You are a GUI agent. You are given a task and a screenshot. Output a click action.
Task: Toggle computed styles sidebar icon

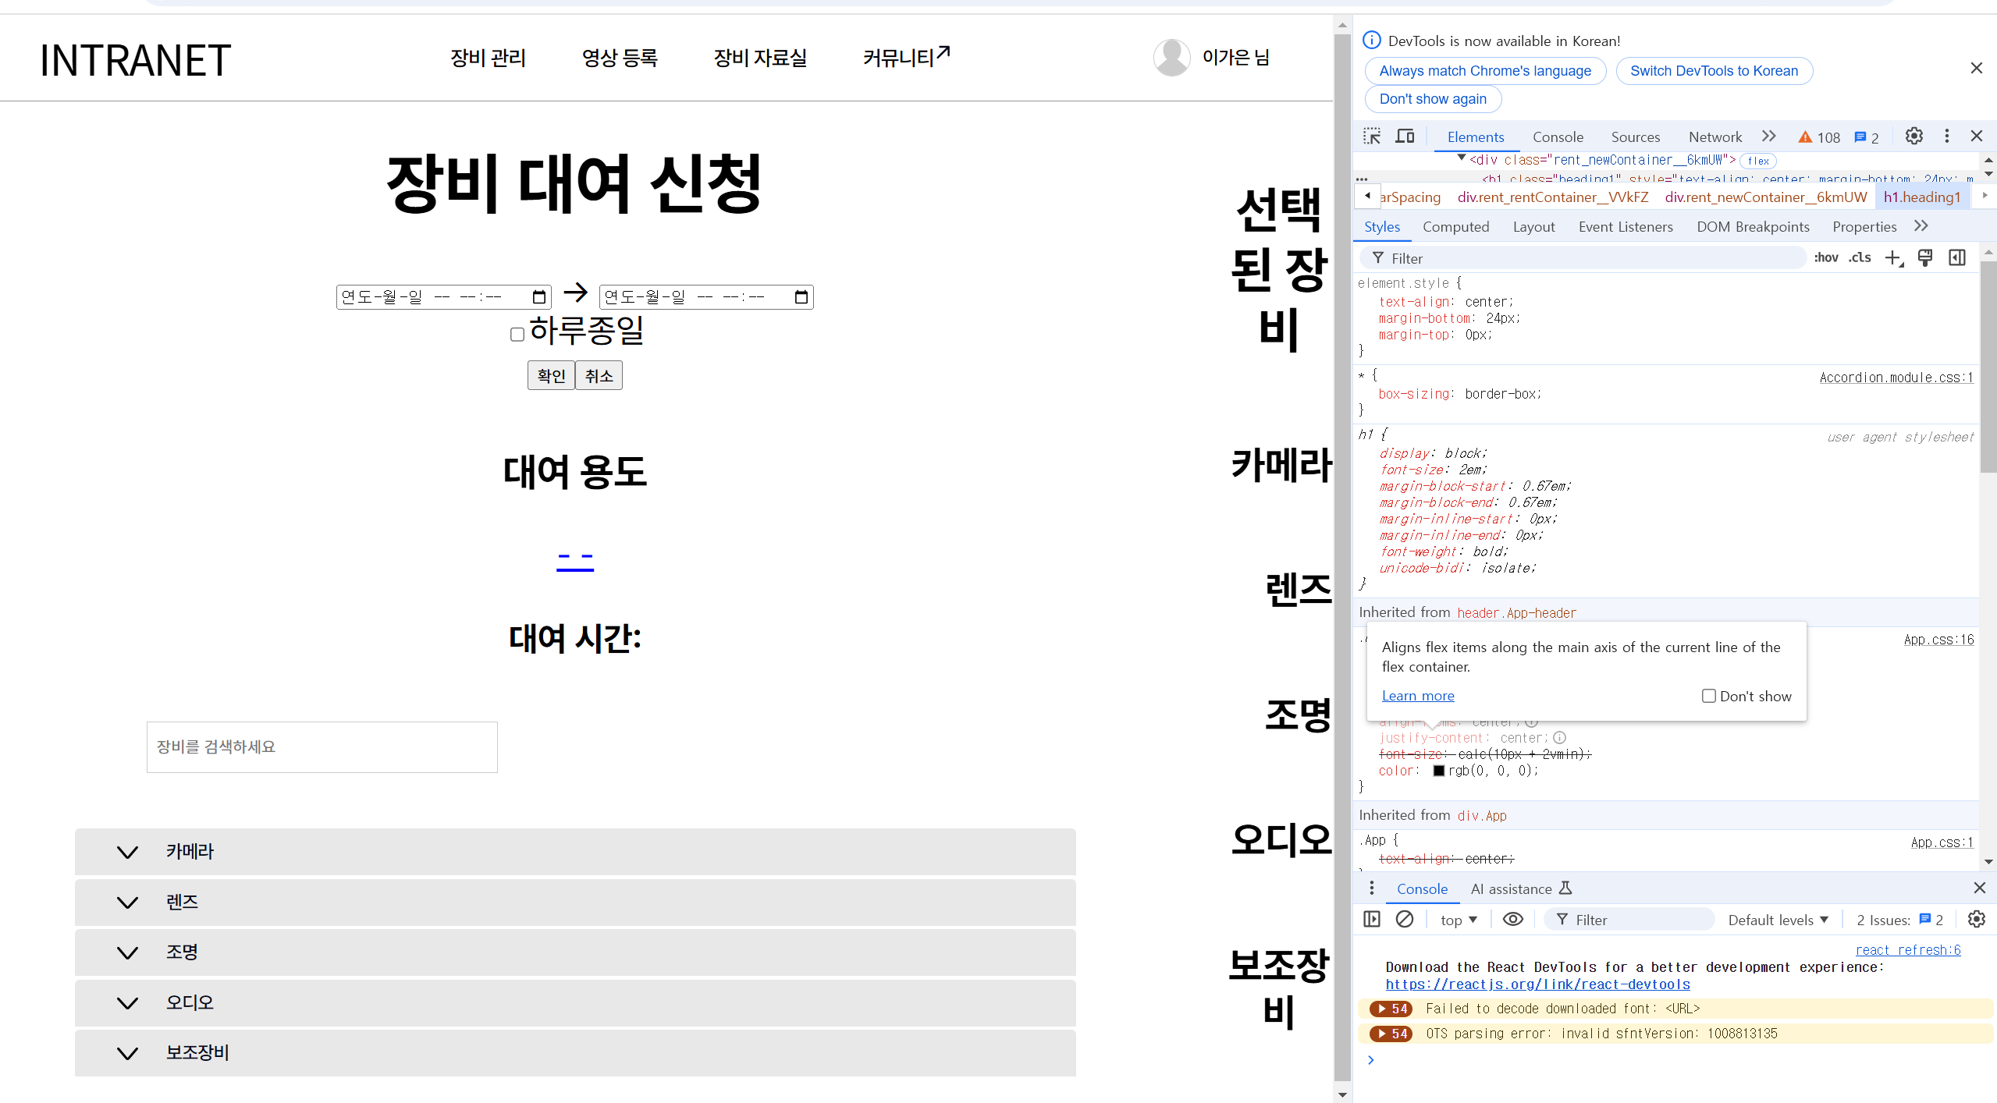point(1957,258)
